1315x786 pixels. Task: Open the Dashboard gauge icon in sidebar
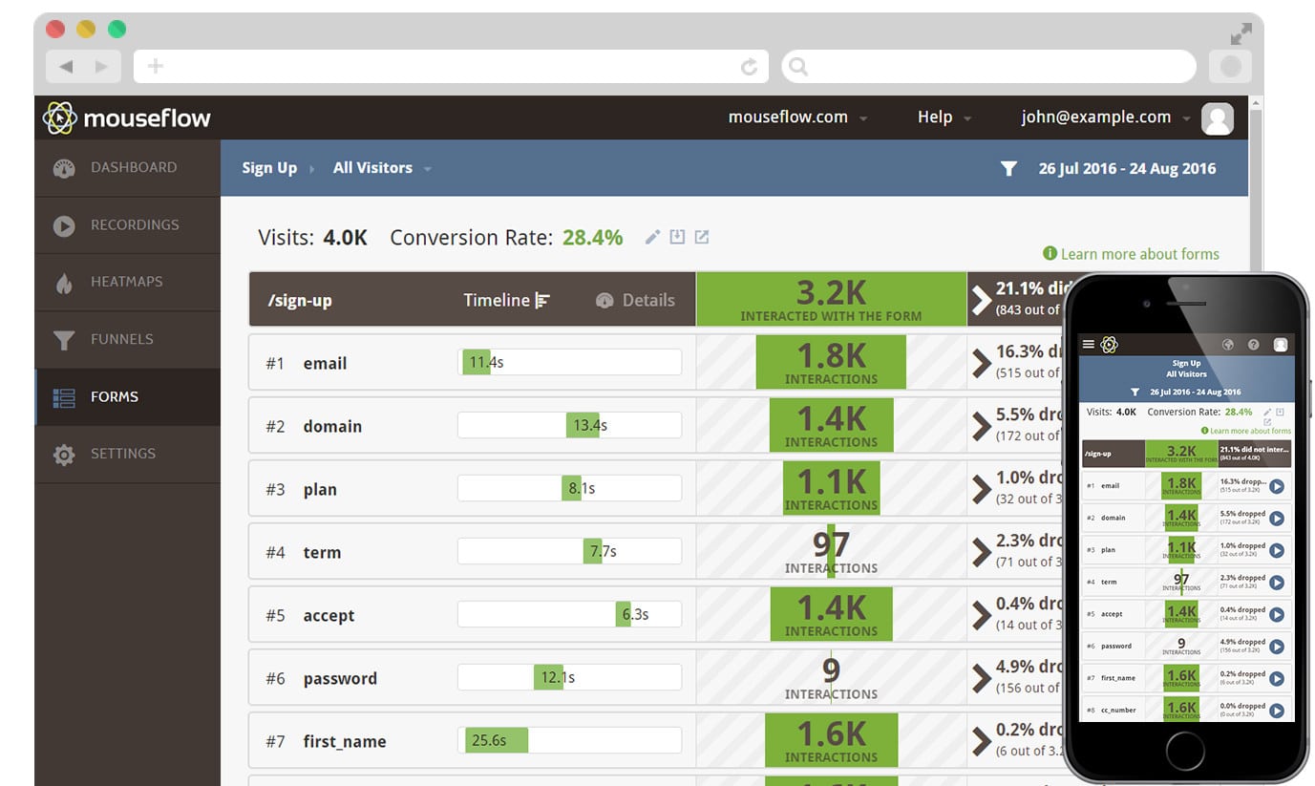[64, 168]
